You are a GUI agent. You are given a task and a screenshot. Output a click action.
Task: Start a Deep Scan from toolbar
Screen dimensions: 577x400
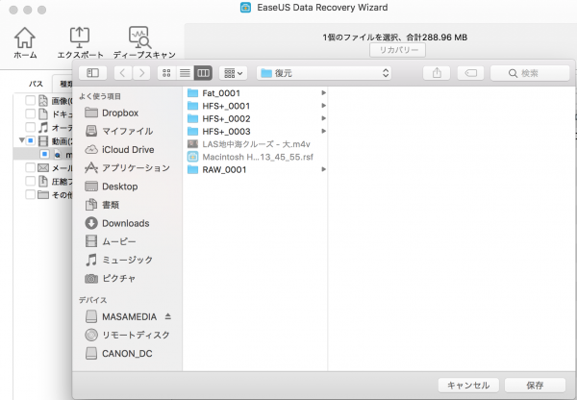pyautogui.click(x=144, y=42)
